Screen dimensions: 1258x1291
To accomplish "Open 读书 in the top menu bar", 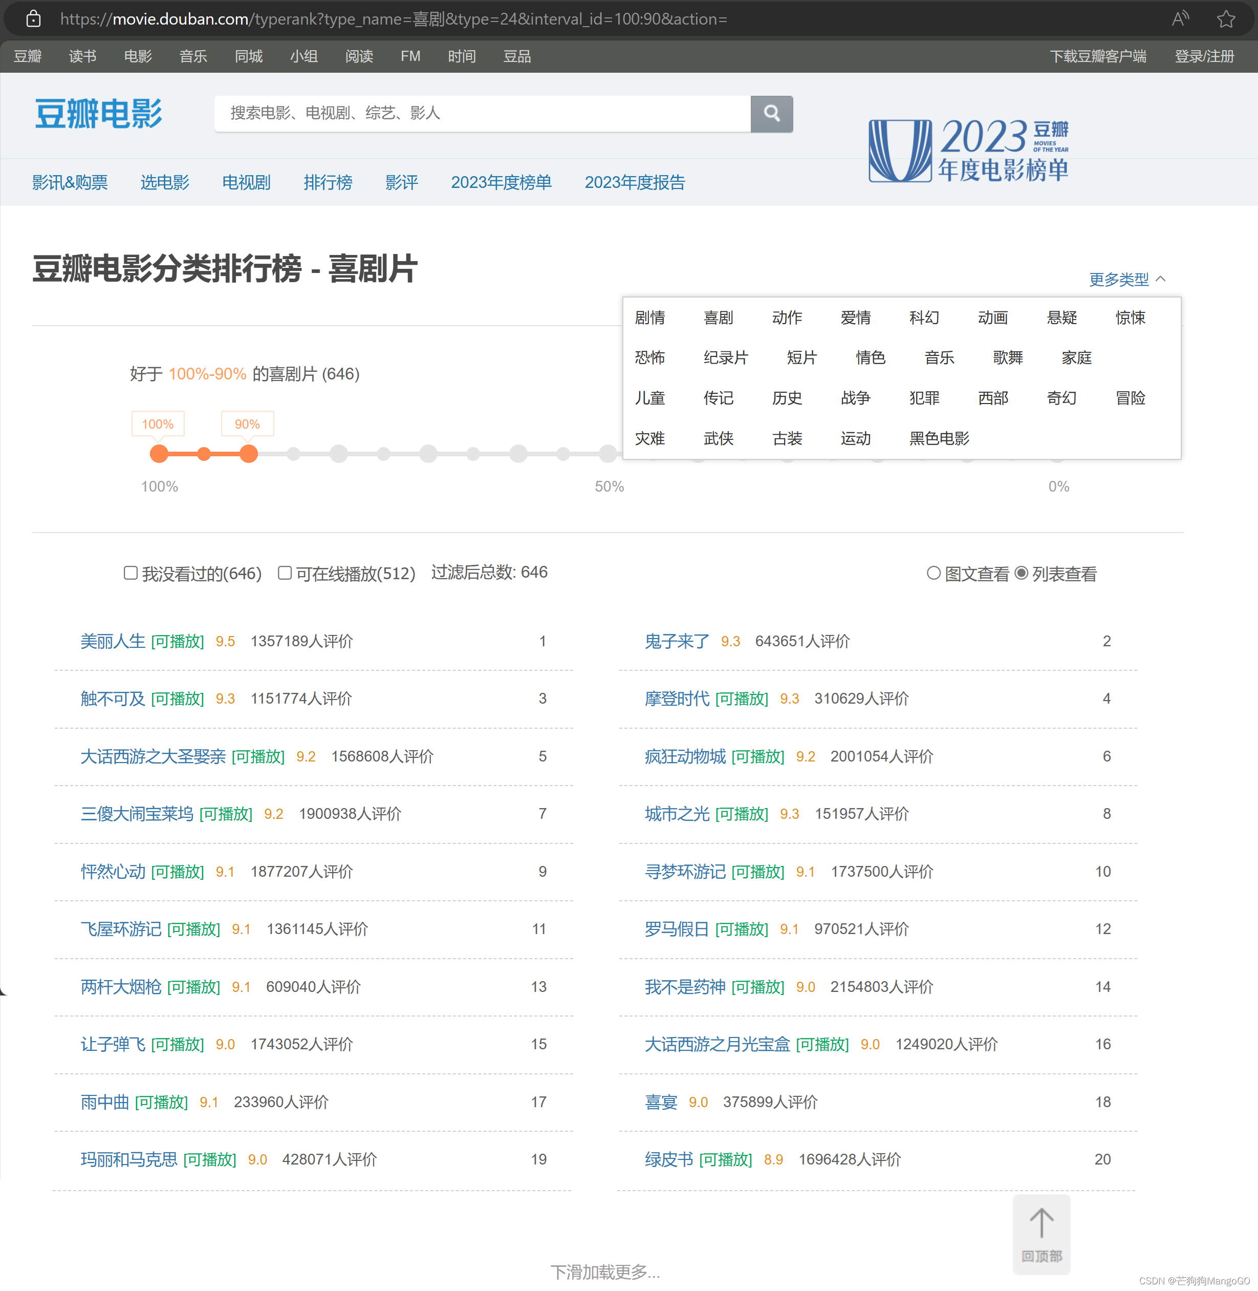I will point(82,56).
